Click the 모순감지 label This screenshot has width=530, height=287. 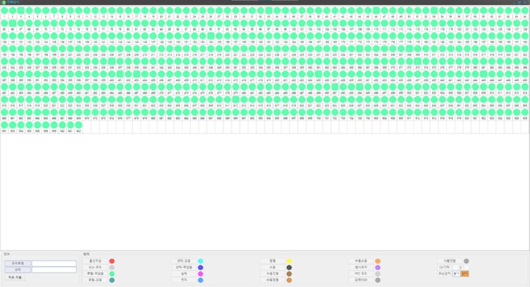coord(444,274)
